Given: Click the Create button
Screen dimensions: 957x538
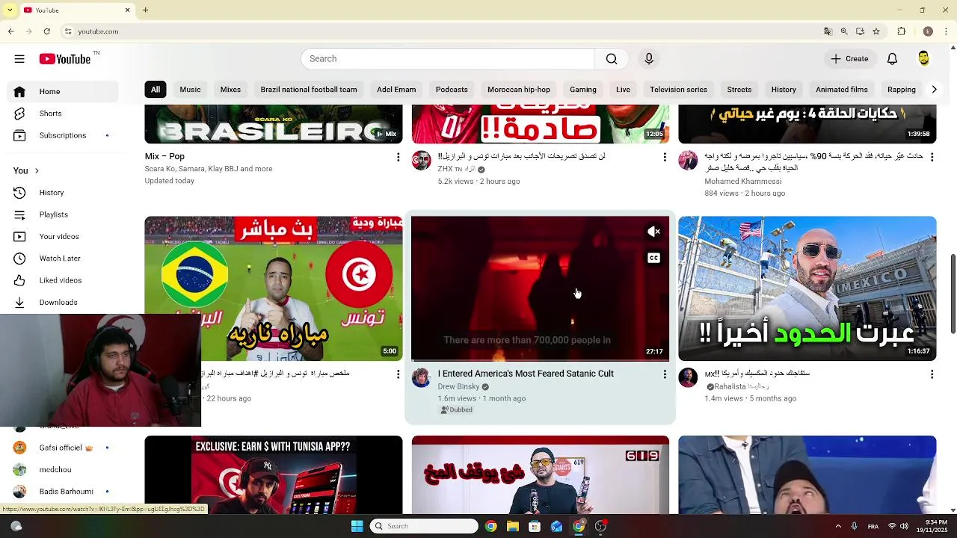Looking at the screenshot, I should [x=849, y=59].
